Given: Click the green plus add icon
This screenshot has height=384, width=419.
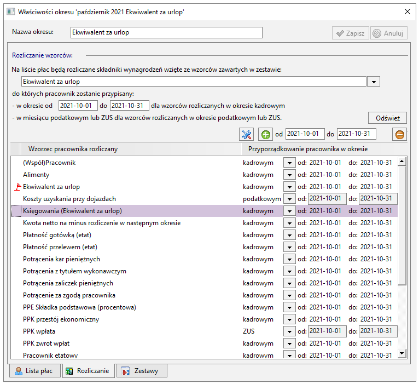Looking at the screenshot, I should point(265,134).
